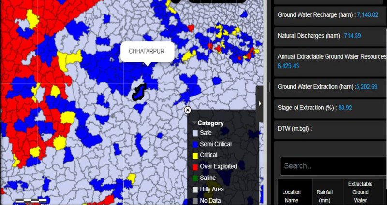This screenshot has width=387, height=205.
Task: Click the Extractable Ground Water column header
Action: point(360,192)
